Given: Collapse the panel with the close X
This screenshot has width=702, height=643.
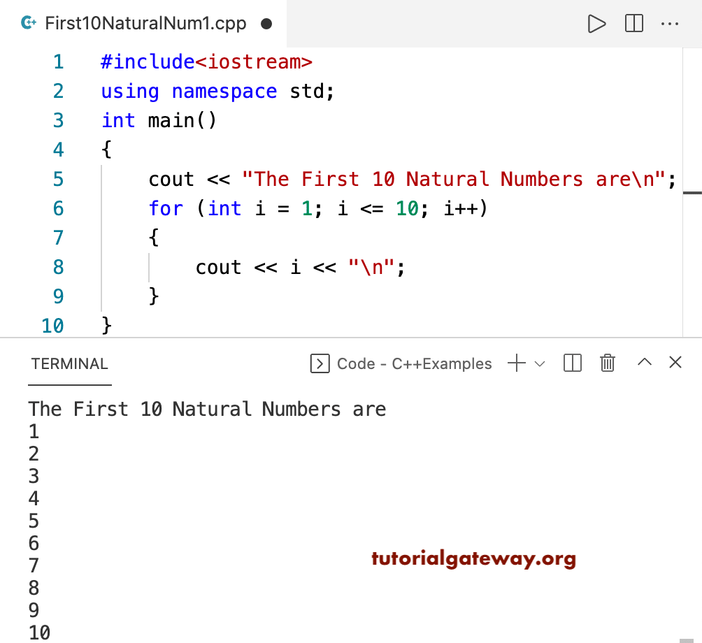Looking at the screenshot, I should point(675,362).
